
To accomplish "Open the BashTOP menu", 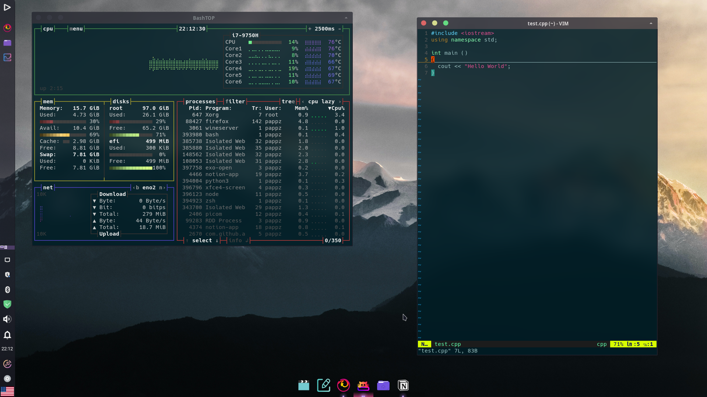I will point(76,29).
